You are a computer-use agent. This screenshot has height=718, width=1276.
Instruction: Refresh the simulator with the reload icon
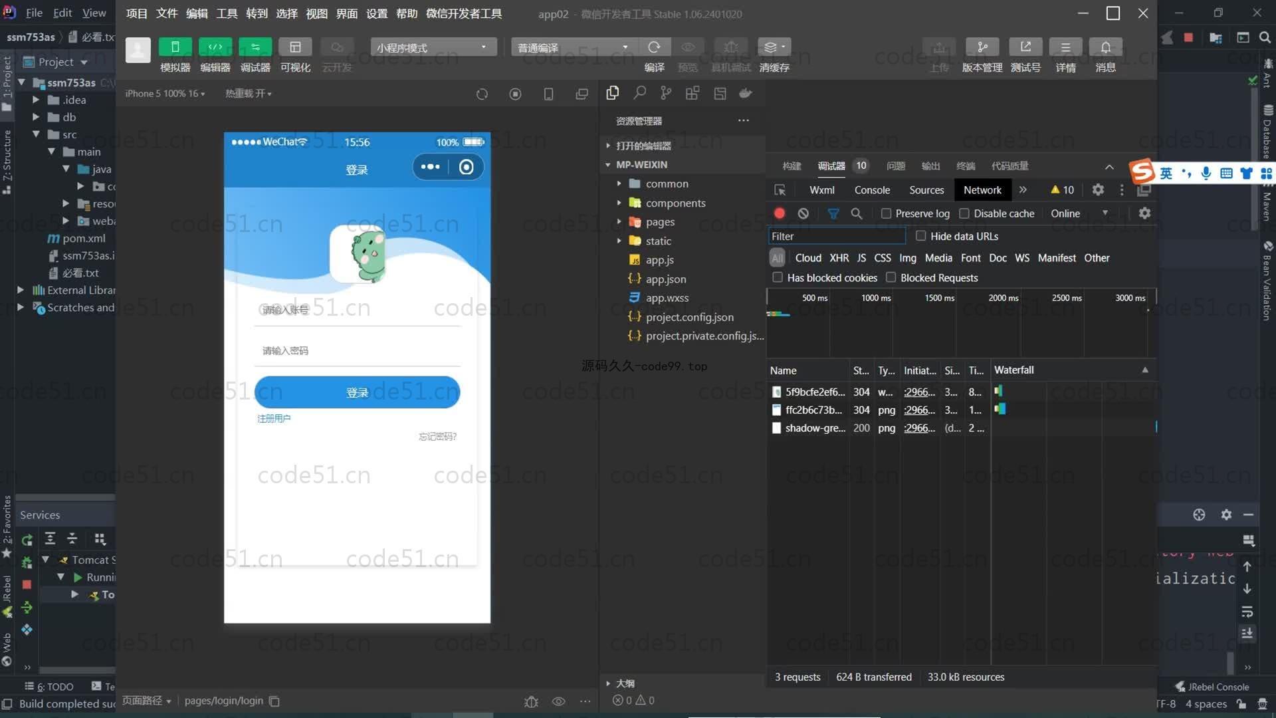[482, 94]
